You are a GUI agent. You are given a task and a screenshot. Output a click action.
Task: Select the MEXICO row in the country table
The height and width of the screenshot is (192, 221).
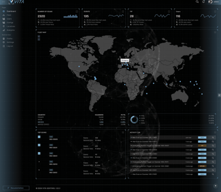[x=82, y=122]
